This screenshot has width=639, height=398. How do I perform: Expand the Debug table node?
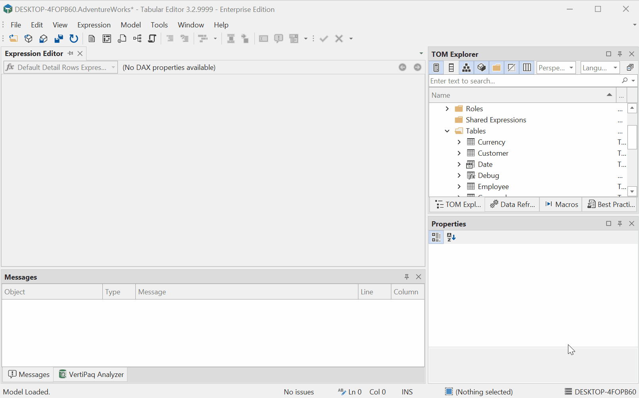point(459,176)
